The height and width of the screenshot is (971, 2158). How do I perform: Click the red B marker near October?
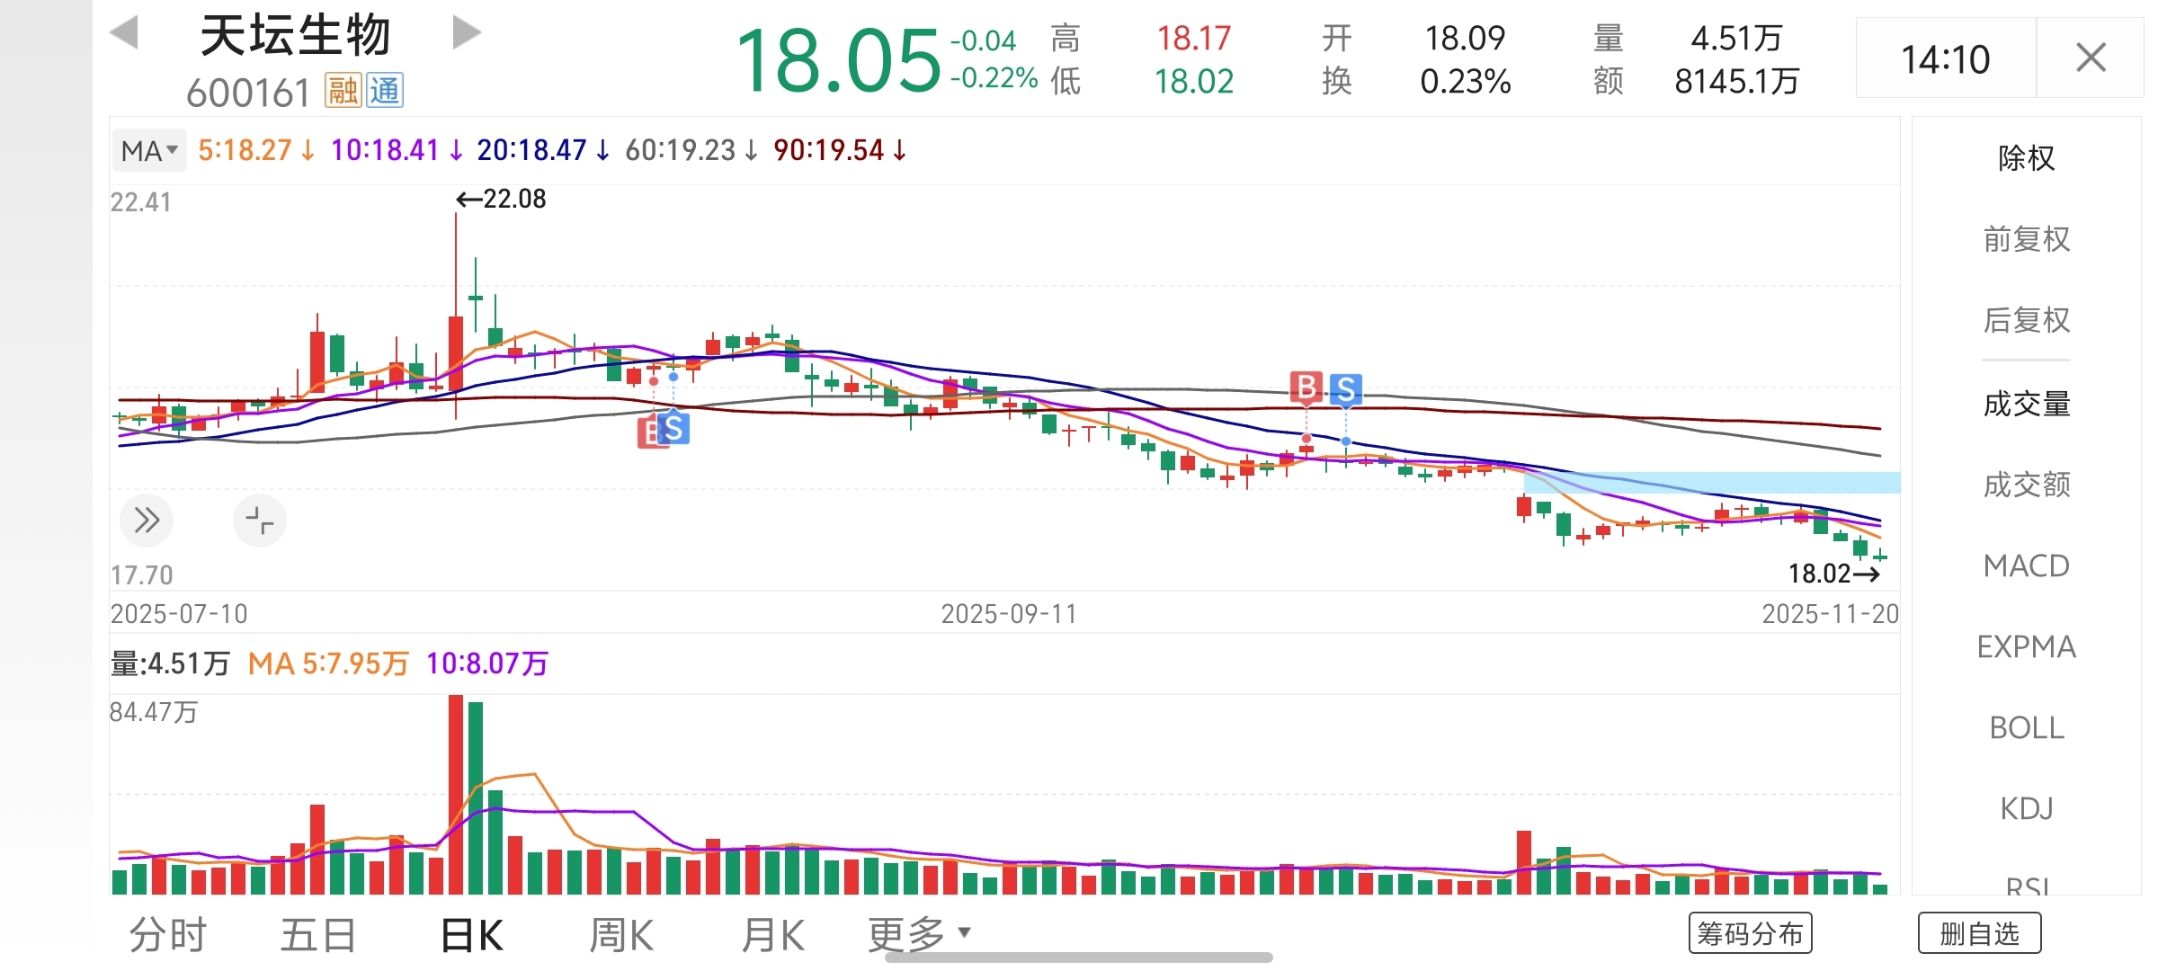point(1306,388)
